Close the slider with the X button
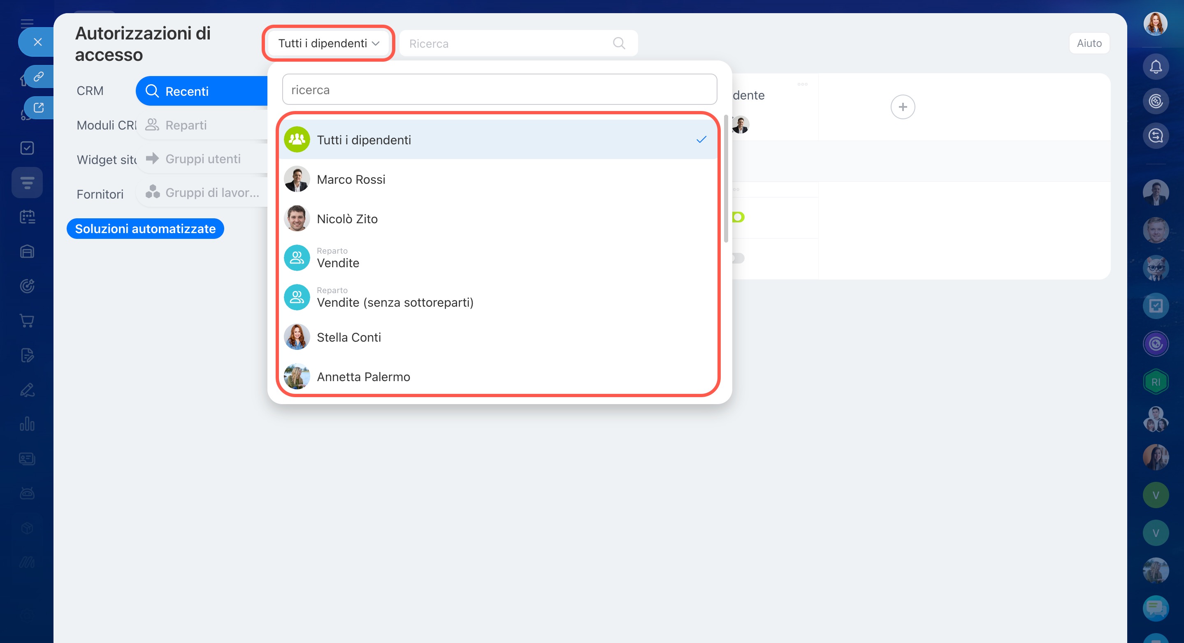 tap(38, 42)
